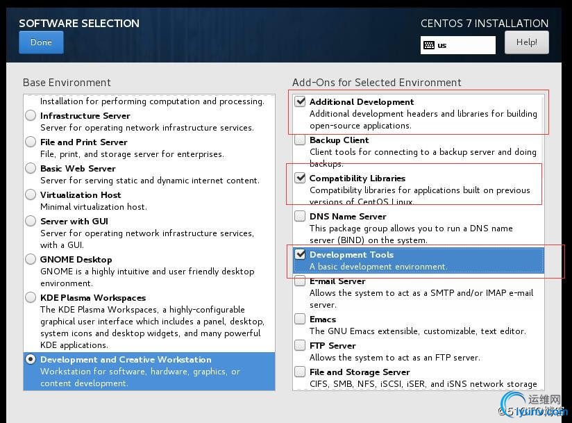Click 'Minimal virtualization host.' description
This screenshot has width=572, height=423.
pyautogui.click(x=94, y=207)
